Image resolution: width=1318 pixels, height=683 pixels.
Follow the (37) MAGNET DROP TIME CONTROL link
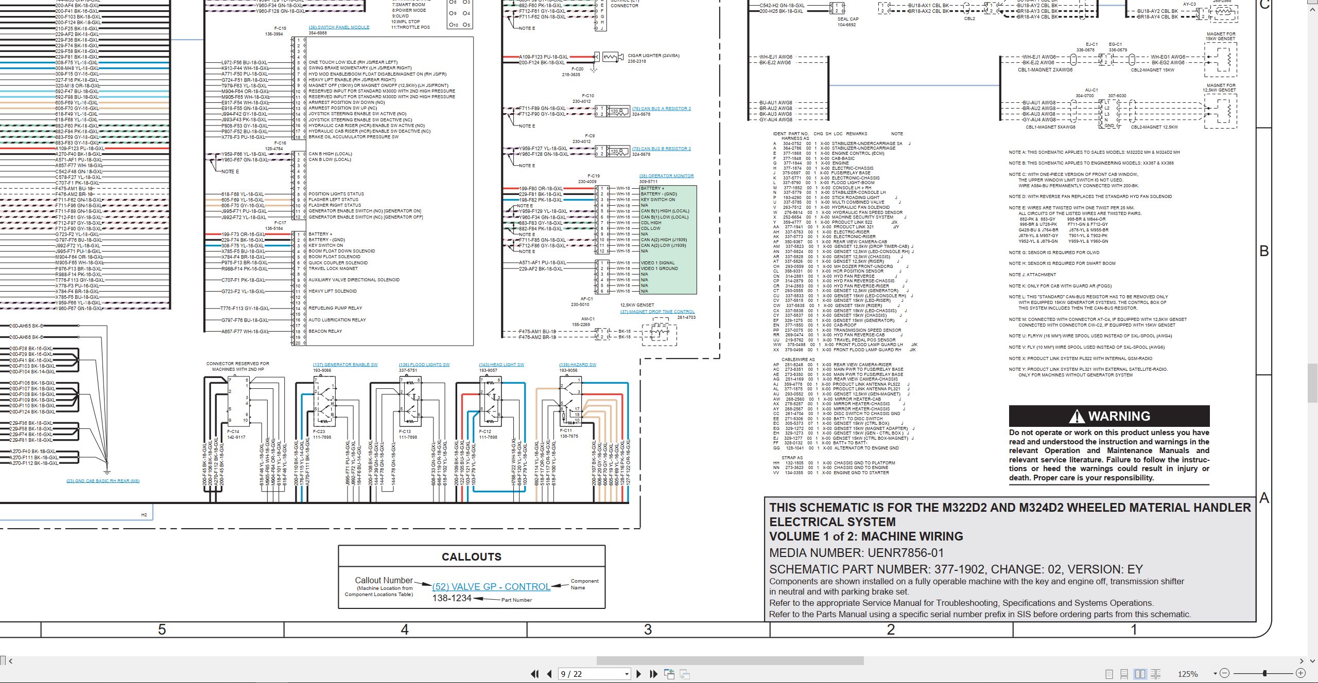click(657, 312)
